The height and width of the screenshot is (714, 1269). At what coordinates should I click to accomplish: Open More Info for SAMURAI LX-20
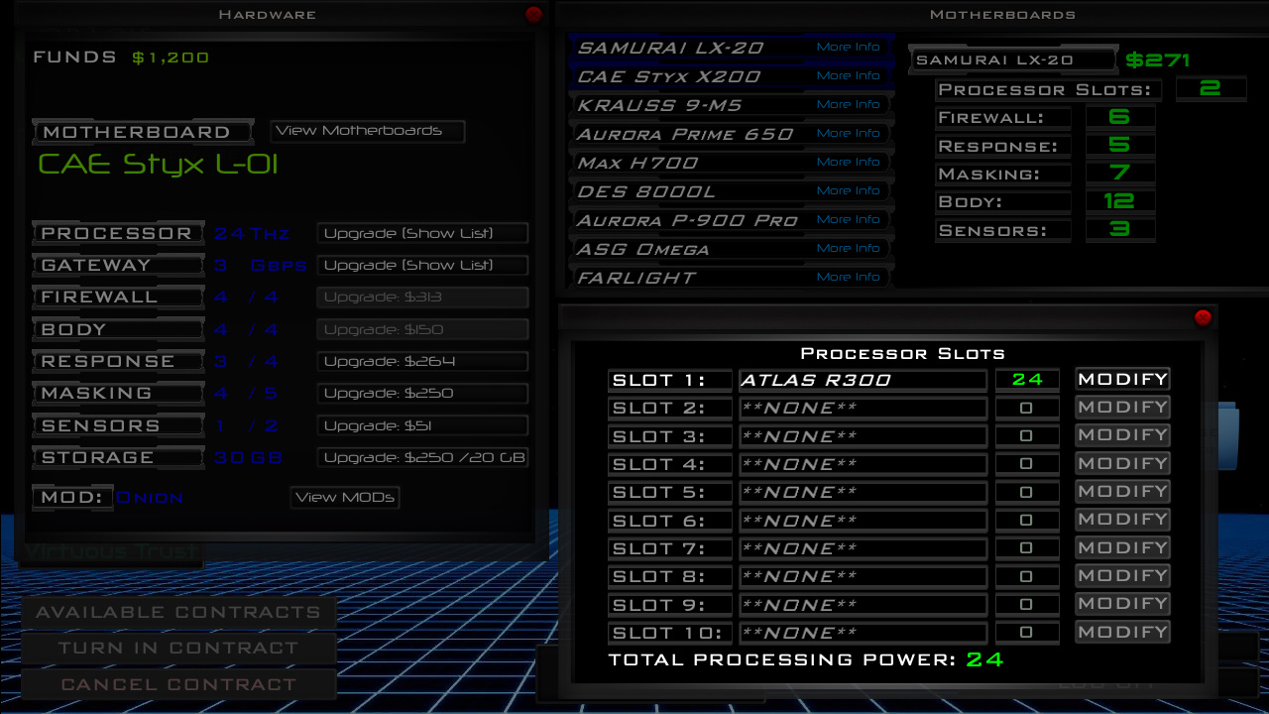tap(848, 47)
